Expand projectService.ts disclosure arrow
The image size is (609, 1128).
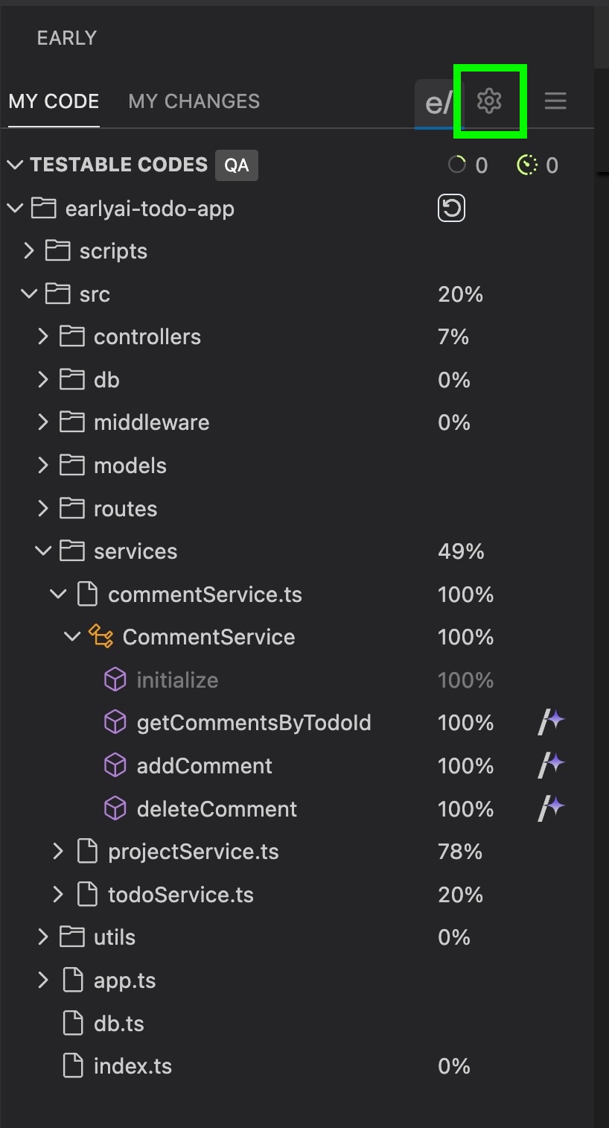click(x=58, y=852)
